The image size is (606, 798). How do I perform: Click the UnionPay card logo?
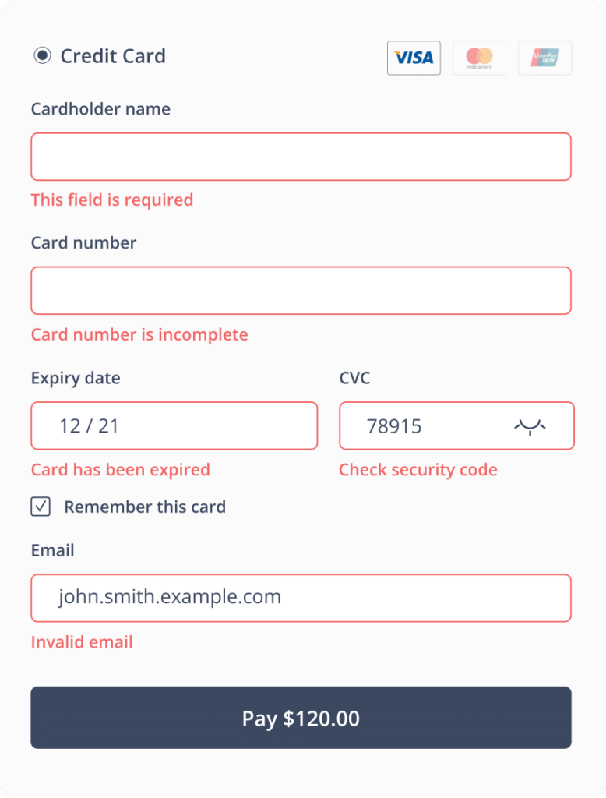click(x=544, y=58)
